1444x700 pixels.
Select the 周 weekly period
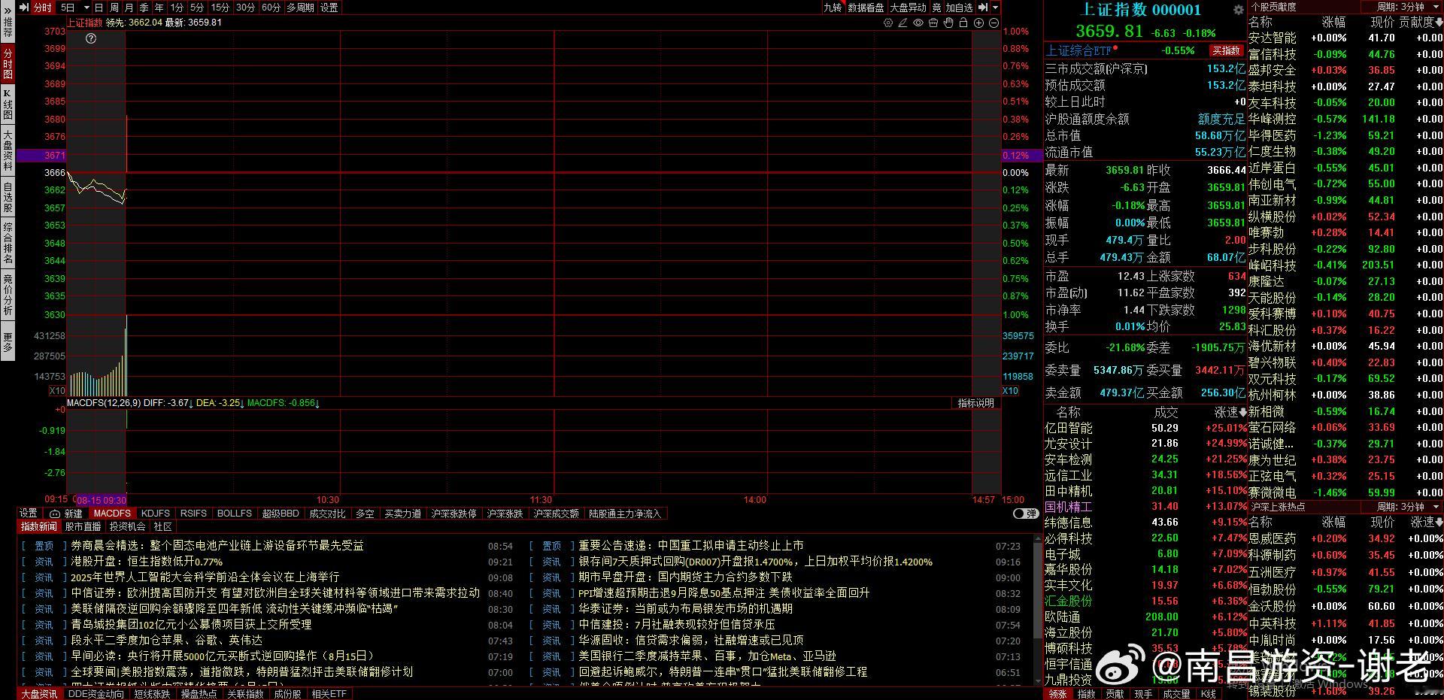114,8
